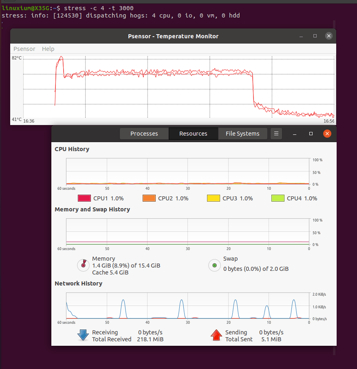Viewport: 357px width, 369px height.
Task: Select the Resources tab
Action: (193, 134)
